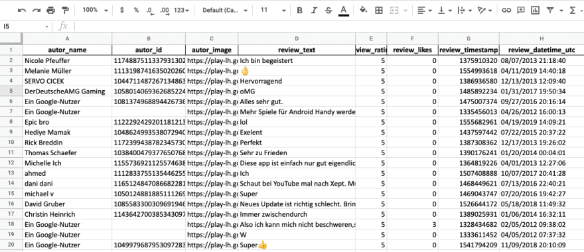Click the Undo icon
The width and height of the screenshot is (584, 252).
(22, 11)
